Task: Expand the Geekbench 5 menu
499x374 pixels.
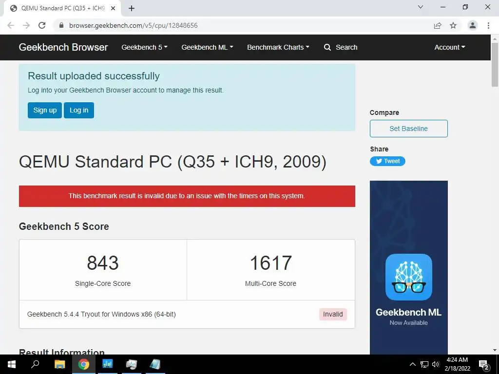Action: tap(144, 47)
